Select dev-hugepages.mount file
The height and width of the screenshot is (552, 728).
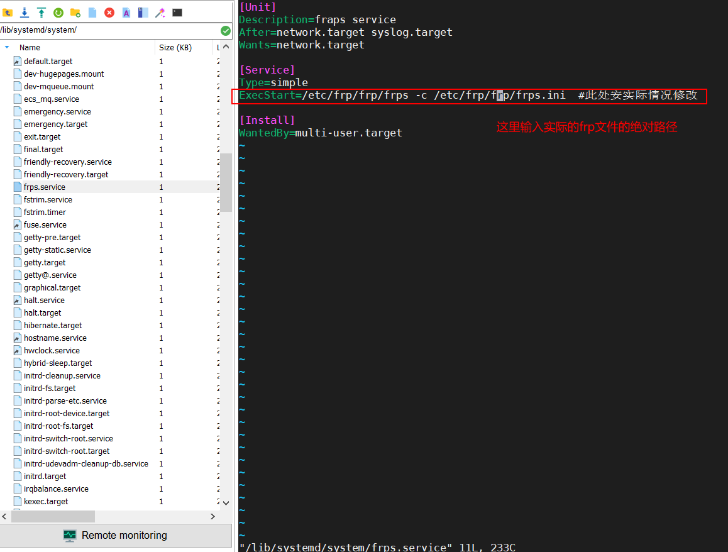pos(64,74)
